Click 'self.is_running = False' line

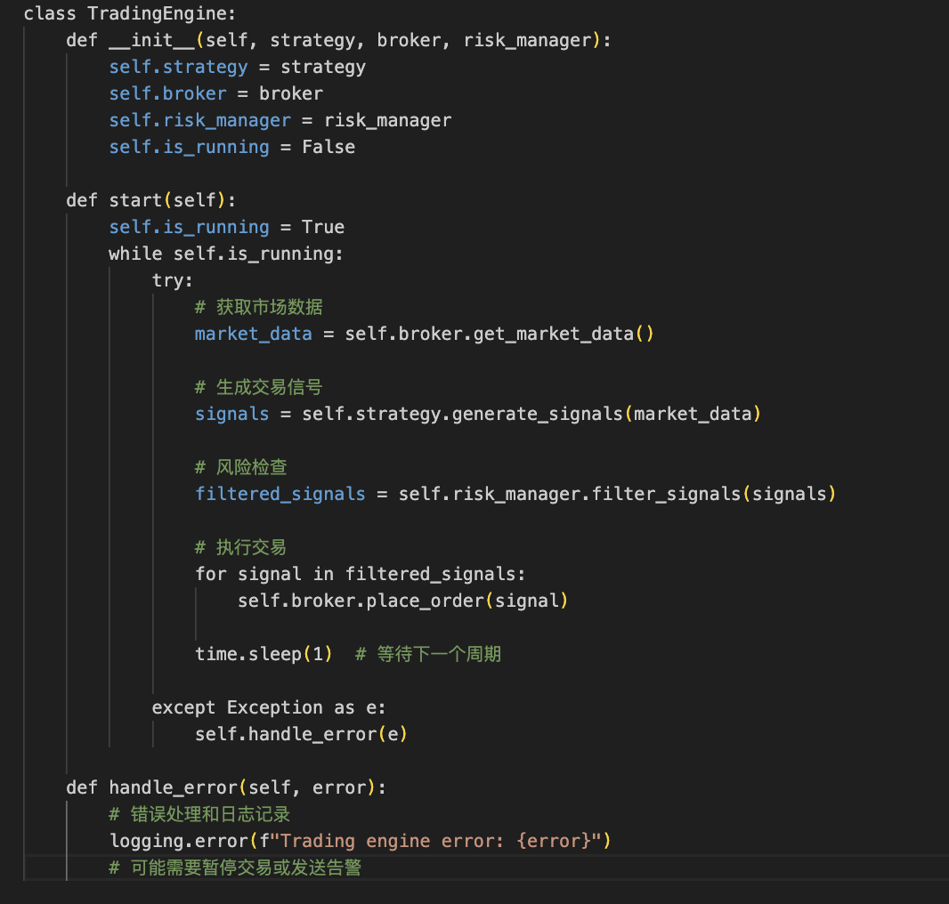click(231, 147)
